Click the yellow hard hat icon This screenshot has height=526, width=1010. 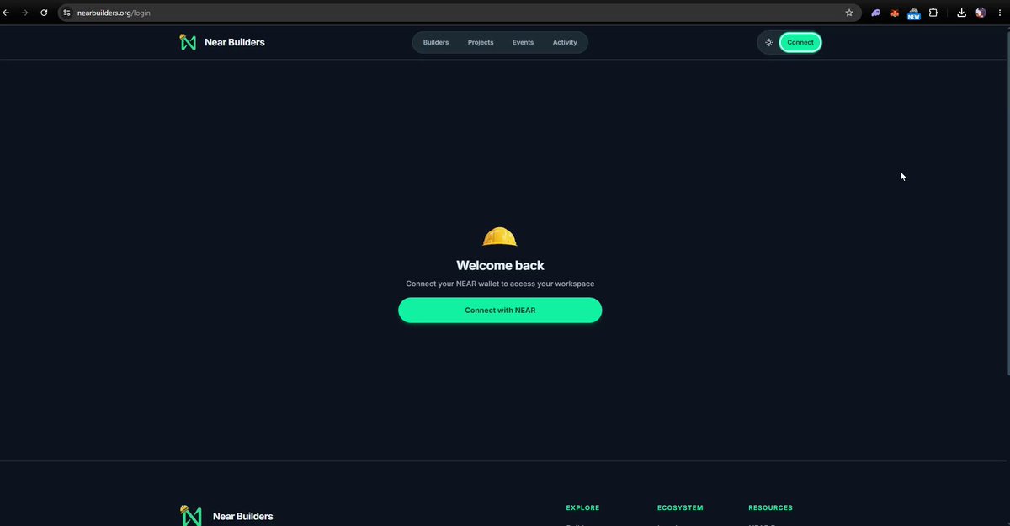(500, 236)
